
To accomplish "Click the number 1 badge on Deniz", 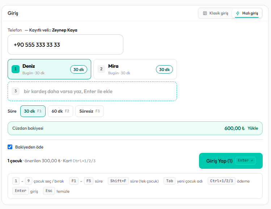I will coord(16,69).
